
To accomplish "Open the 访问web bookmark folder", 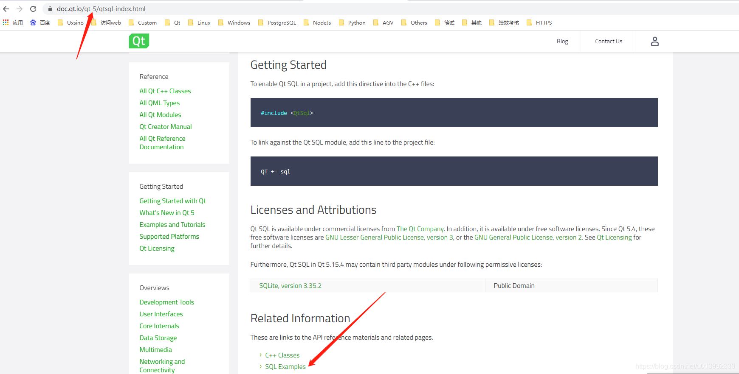I will pos(106,22).
